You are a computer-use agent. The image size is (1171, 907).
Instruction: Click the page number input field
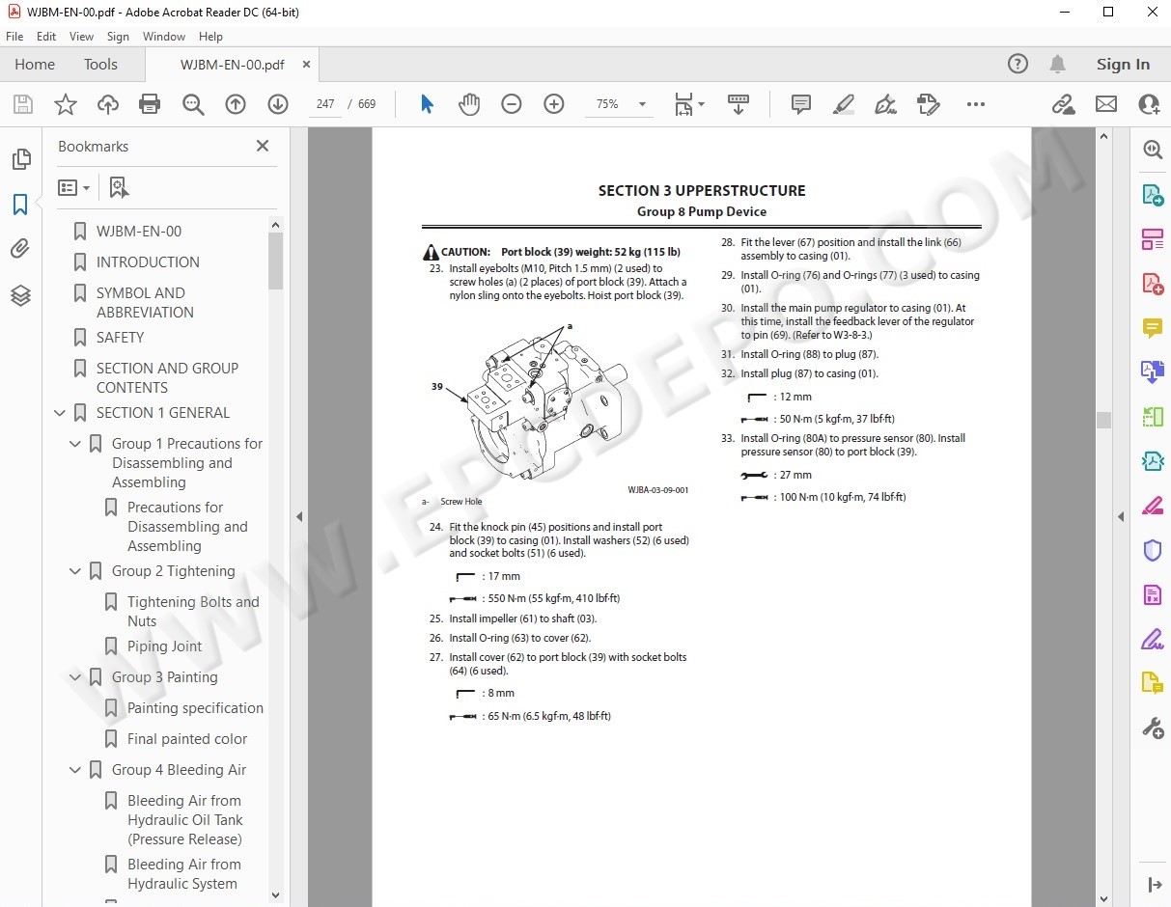[325, 104]
